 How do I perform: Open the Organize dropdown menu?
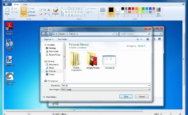pos(48,39)
